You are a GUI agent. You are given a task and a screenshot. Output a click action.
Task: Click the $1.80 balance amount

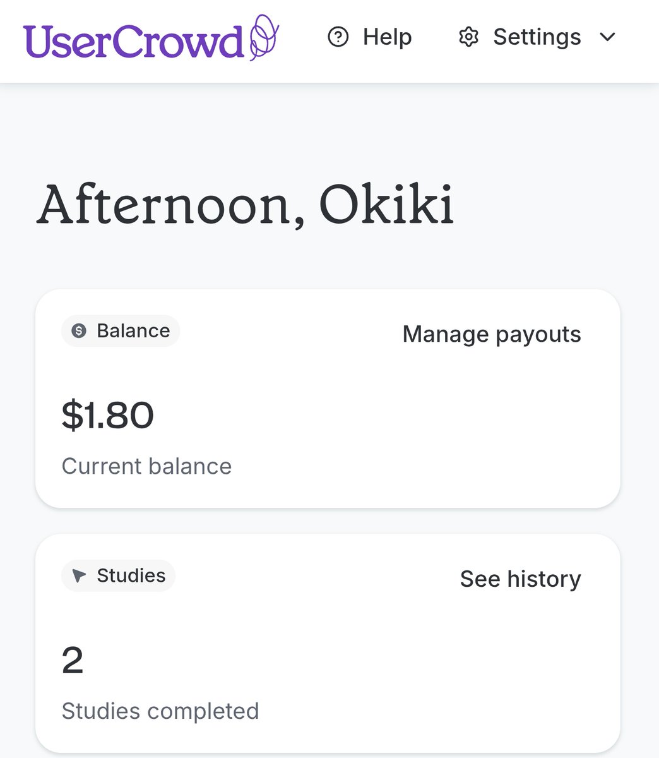pyautogui.click(x=108, y=415)
